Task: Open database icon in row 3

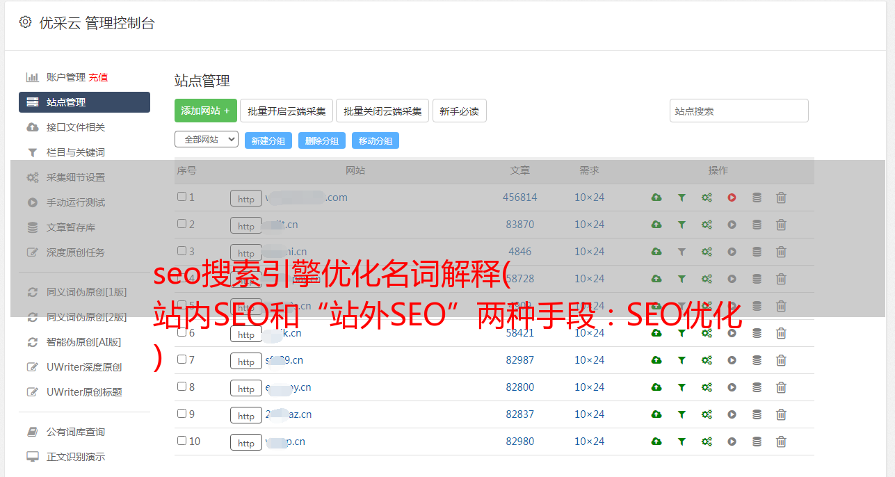Action: coord(757,252)
